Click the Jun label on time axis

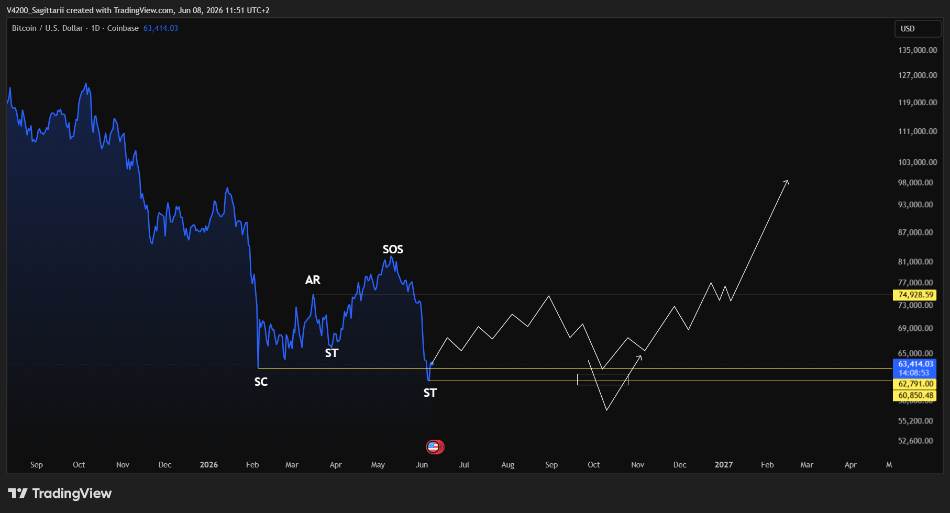coord(422,465)
